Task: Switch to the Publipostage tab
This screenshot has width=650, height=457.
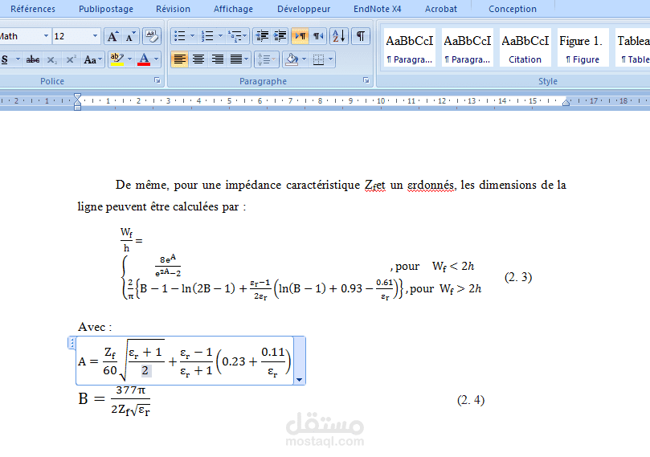Action: [106, 9]
